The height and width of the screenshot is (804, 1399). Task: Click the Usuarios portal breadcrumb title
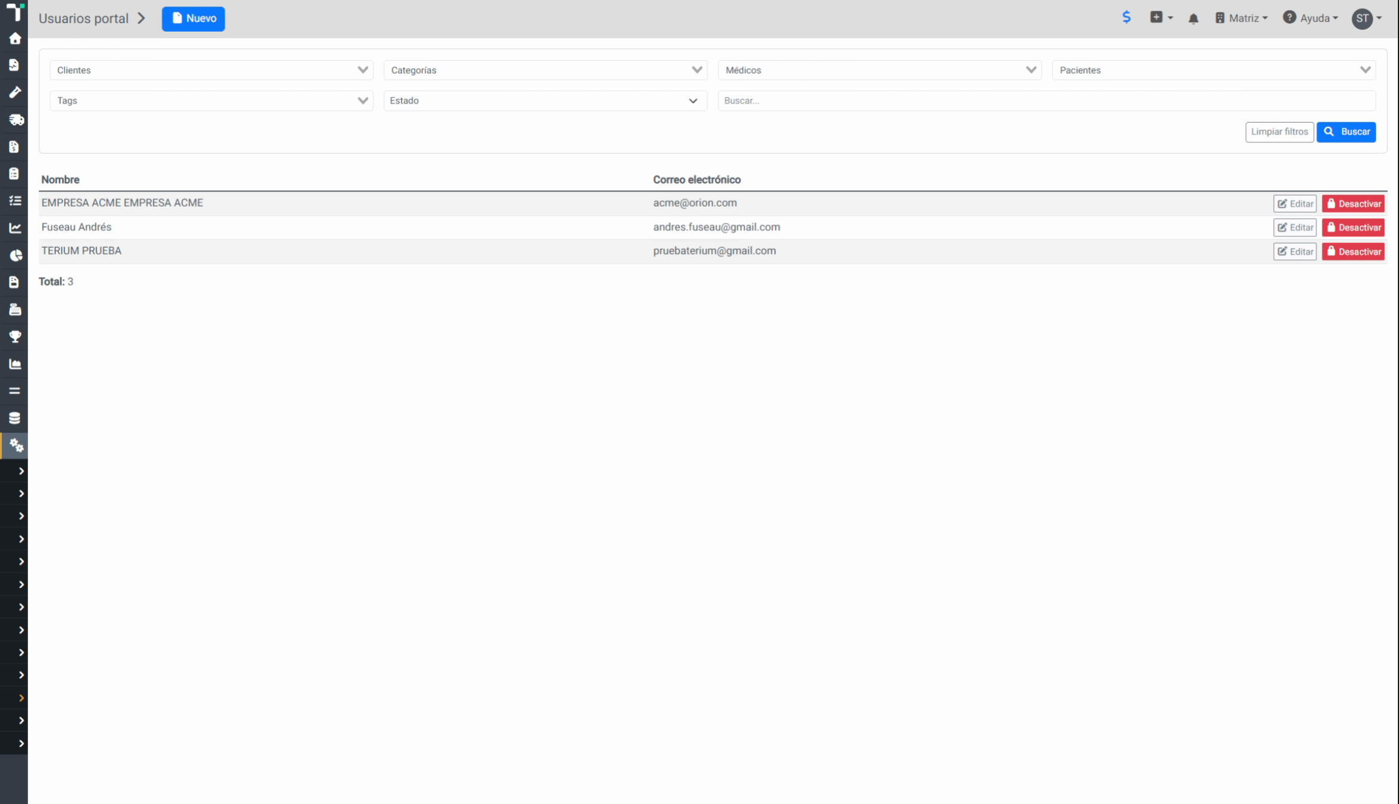coord(83,18)
